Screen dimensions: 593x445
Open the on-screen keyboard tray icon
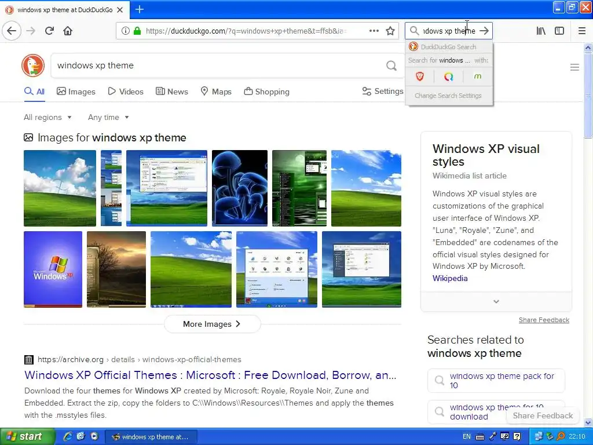(480, 437)
